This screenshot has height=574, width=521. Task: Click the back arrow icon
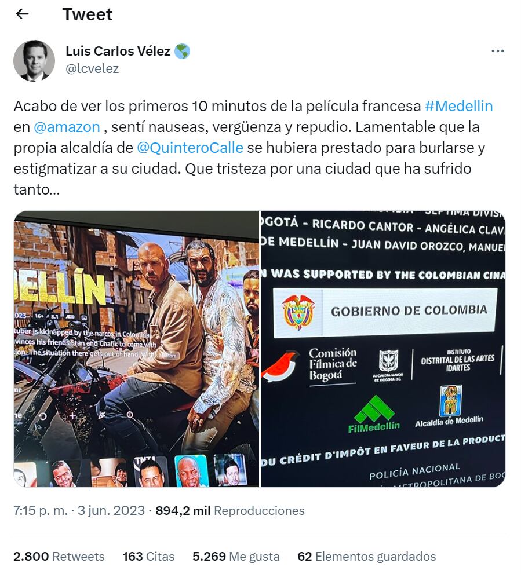(x=23, y=14)
